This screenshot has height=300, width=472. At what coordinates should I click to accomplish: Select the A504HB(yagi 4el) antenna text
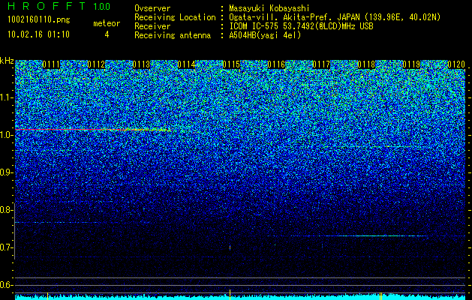tap(265, 35)
